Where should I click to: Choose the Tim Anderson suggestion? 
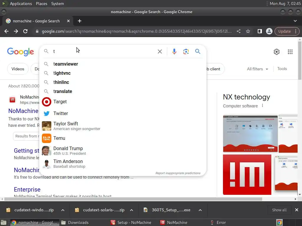(x=123, y=164)
